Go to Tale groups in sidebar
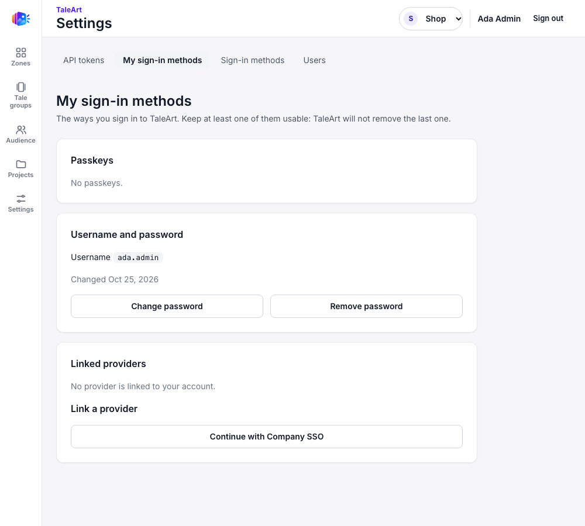Screen dimensions: 585x526 coord(20,95)
